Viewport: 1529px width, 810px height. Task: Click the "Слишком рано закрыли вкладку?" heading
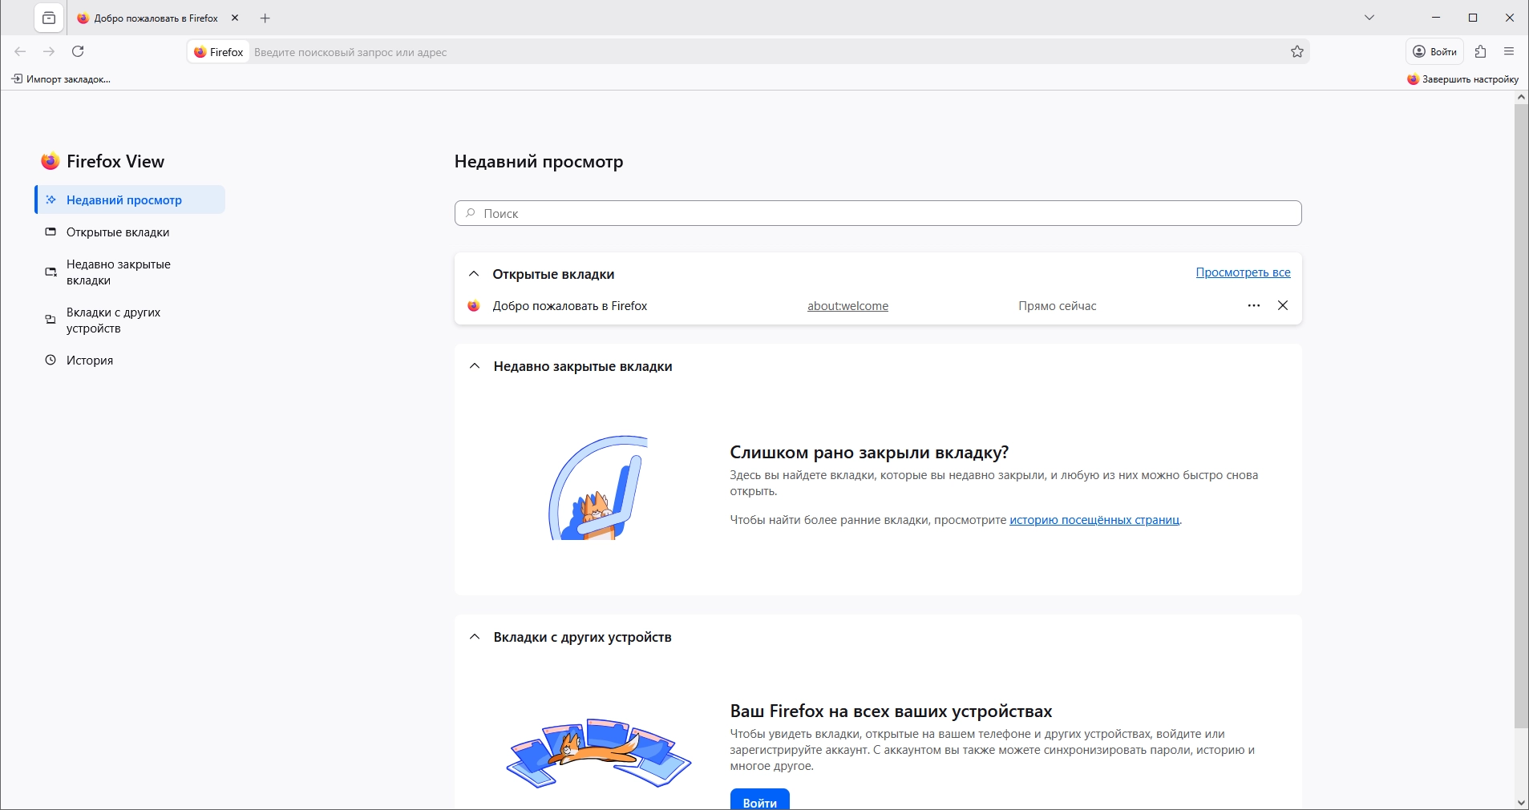point(869,453)
